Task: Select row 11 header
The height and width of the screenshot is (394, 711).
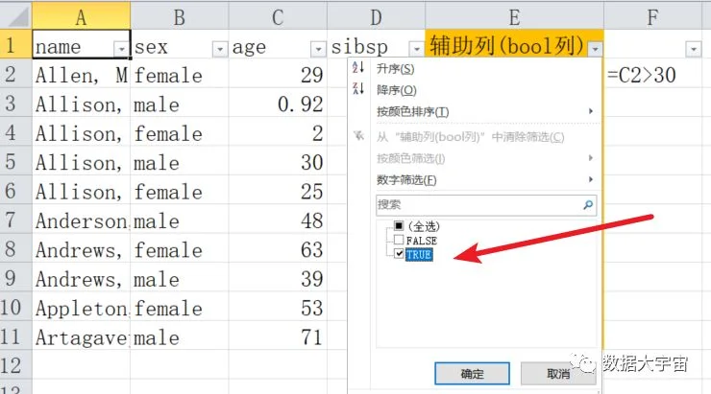Action: [16, 336]
